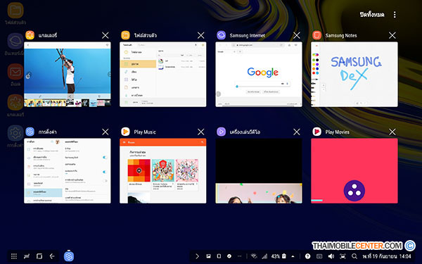Click the tray overflow dots icon
Image resolution: width=422 pixels, height=264 pixels.
240,256
